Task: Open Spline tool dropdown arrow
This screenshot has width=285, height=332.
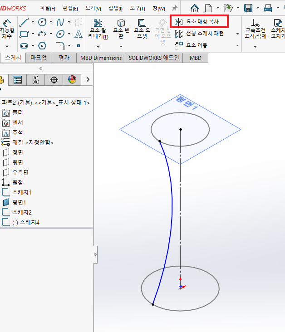Action: coord(69,22)
